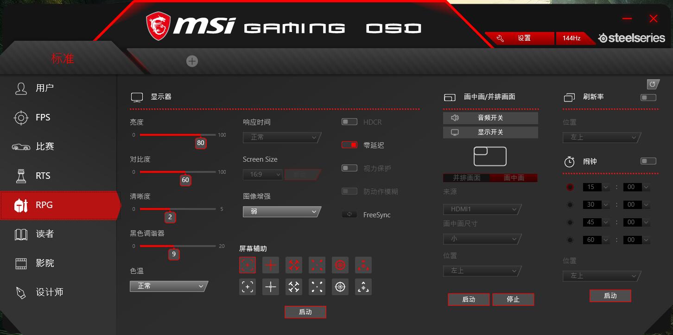The width and height of the screenshot is (673, 335).
Task: Select the 30-minute alarm radio button
Action: (570, 204)
